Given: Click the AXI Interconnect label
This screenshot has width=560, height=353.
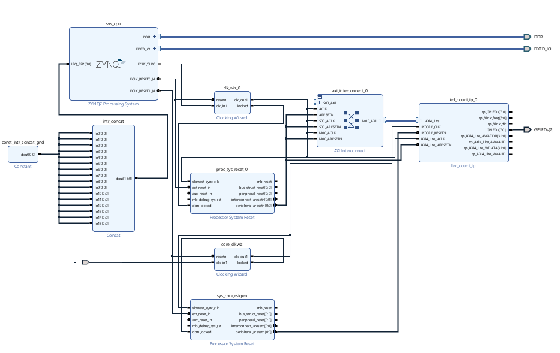Looking at the screenshot, I should pos(350,150).
